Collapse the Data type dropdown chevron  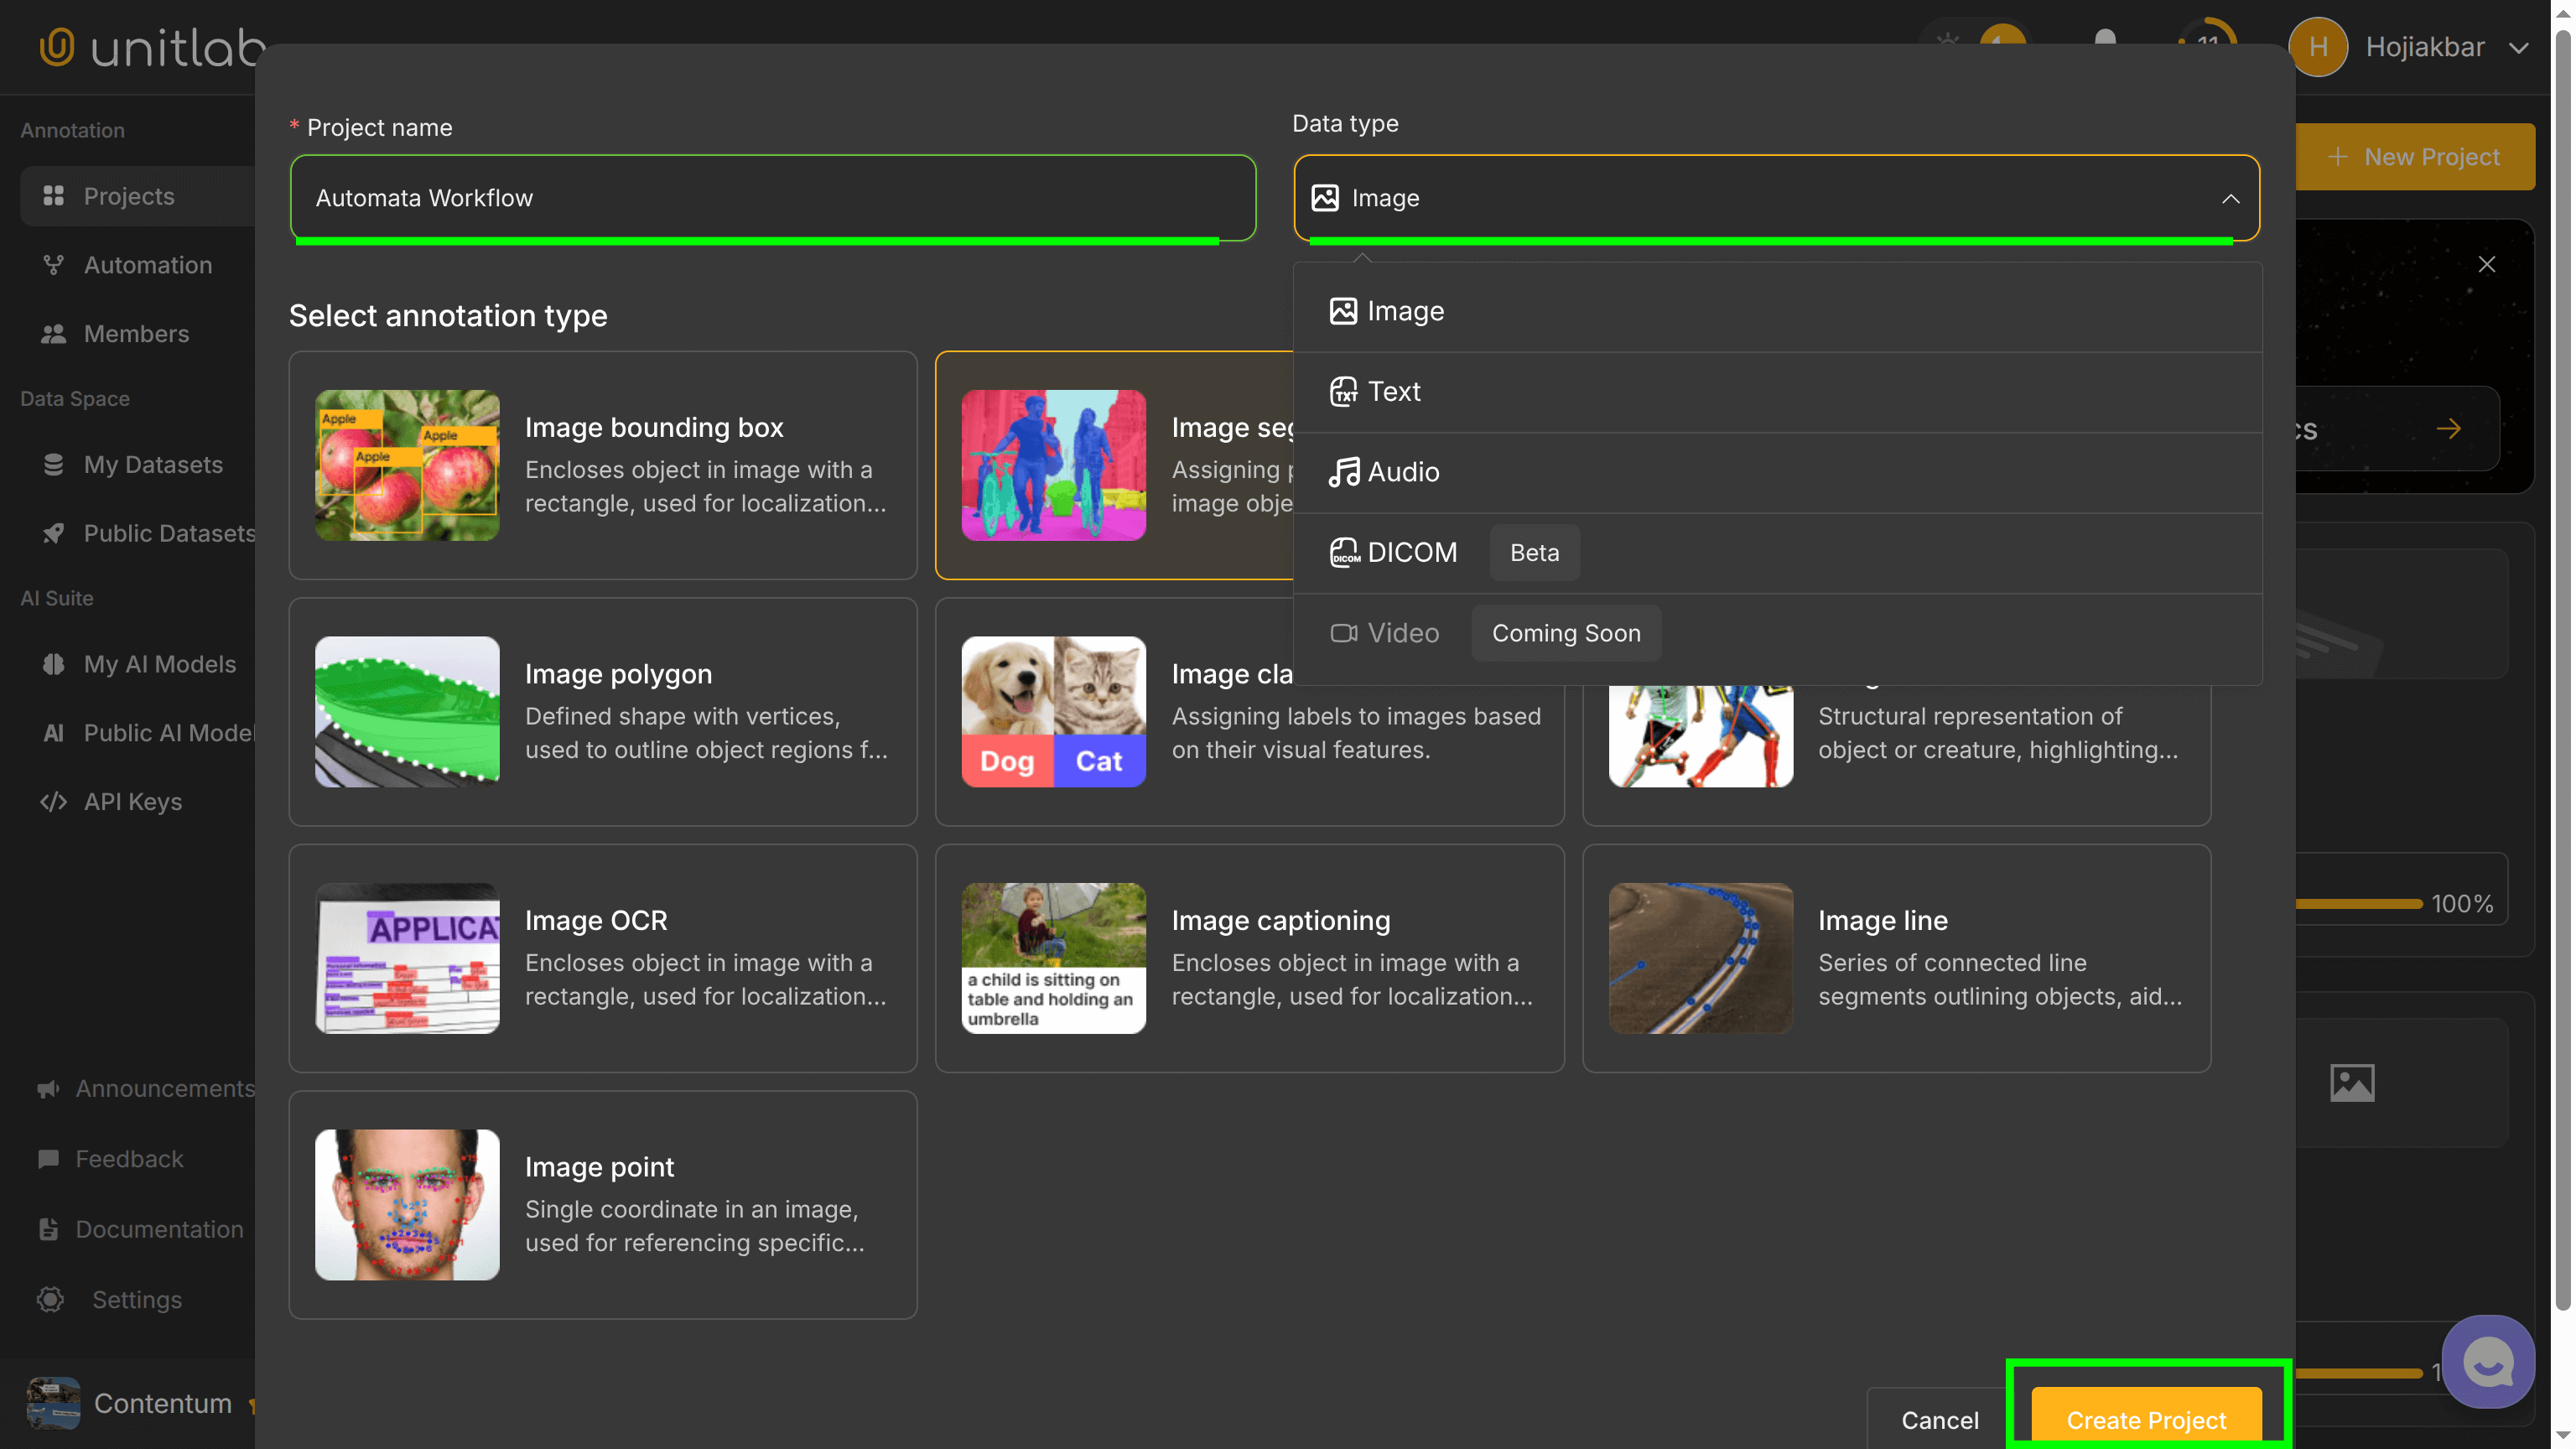tap(2230, 198)
